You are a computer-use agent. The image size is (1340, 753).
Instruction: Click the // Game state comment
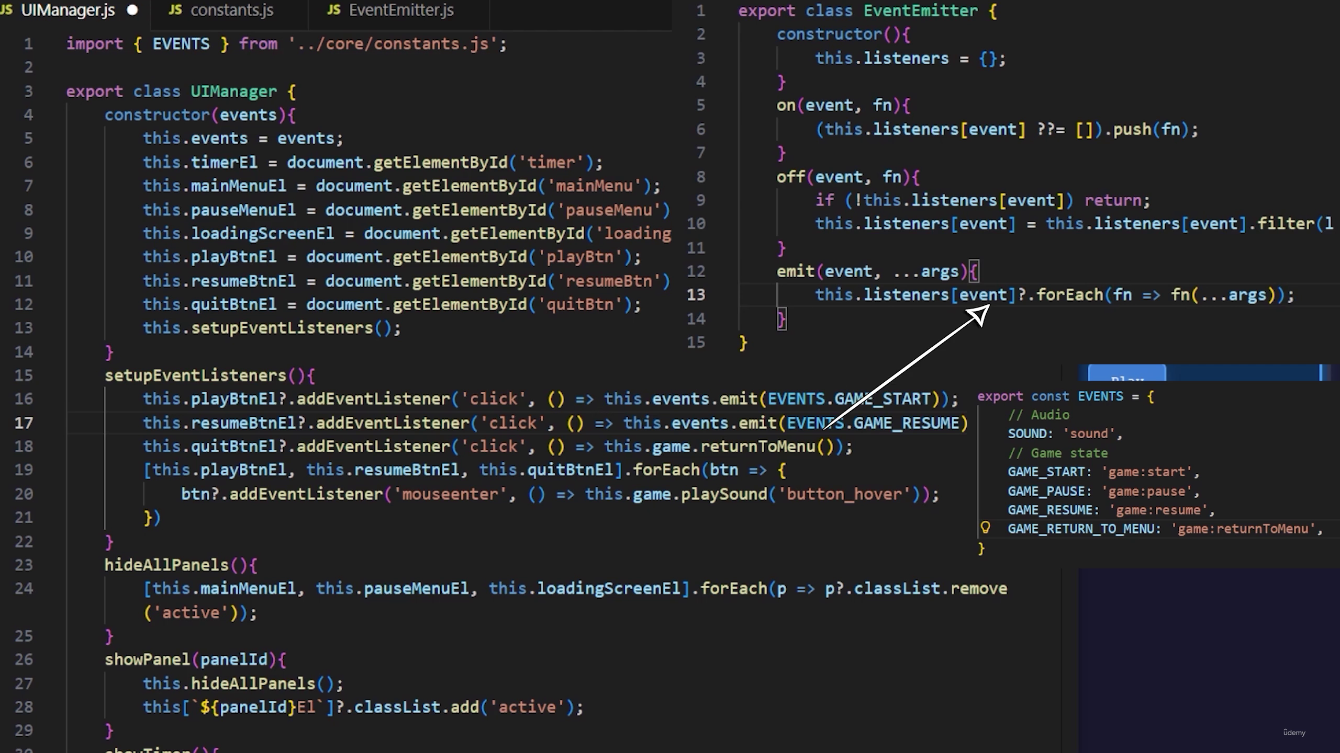pos(1057,453)
